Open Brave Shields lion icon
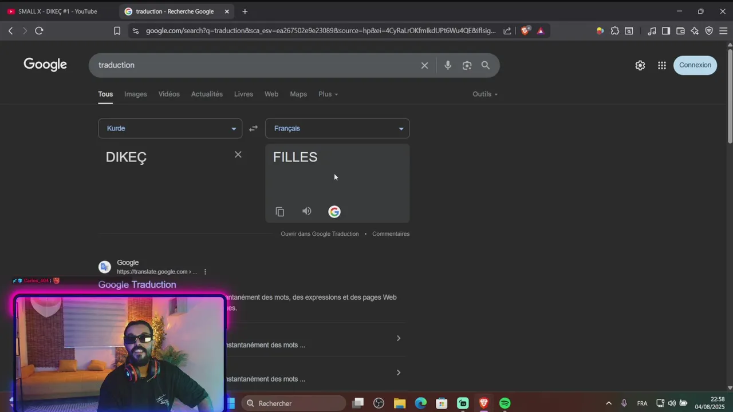Image resolution: width=733 pixels, height=412 pixels. [x=525, y=31]
